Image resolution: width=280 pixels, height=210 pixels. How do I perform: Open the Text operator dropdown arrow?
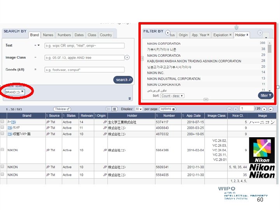pyautogui.click(x=38, y=45)
